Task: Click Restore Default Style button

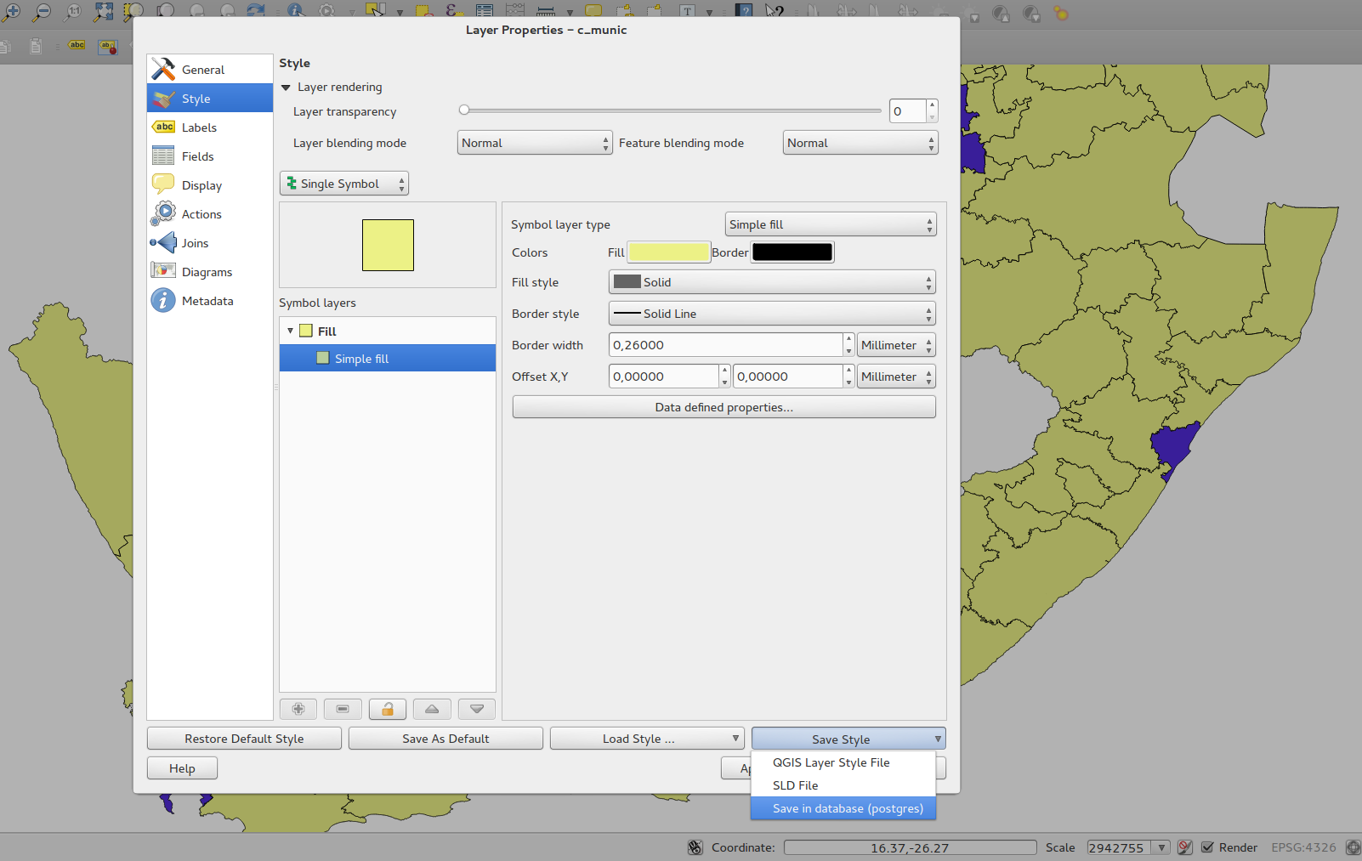Action: (244, 739)
